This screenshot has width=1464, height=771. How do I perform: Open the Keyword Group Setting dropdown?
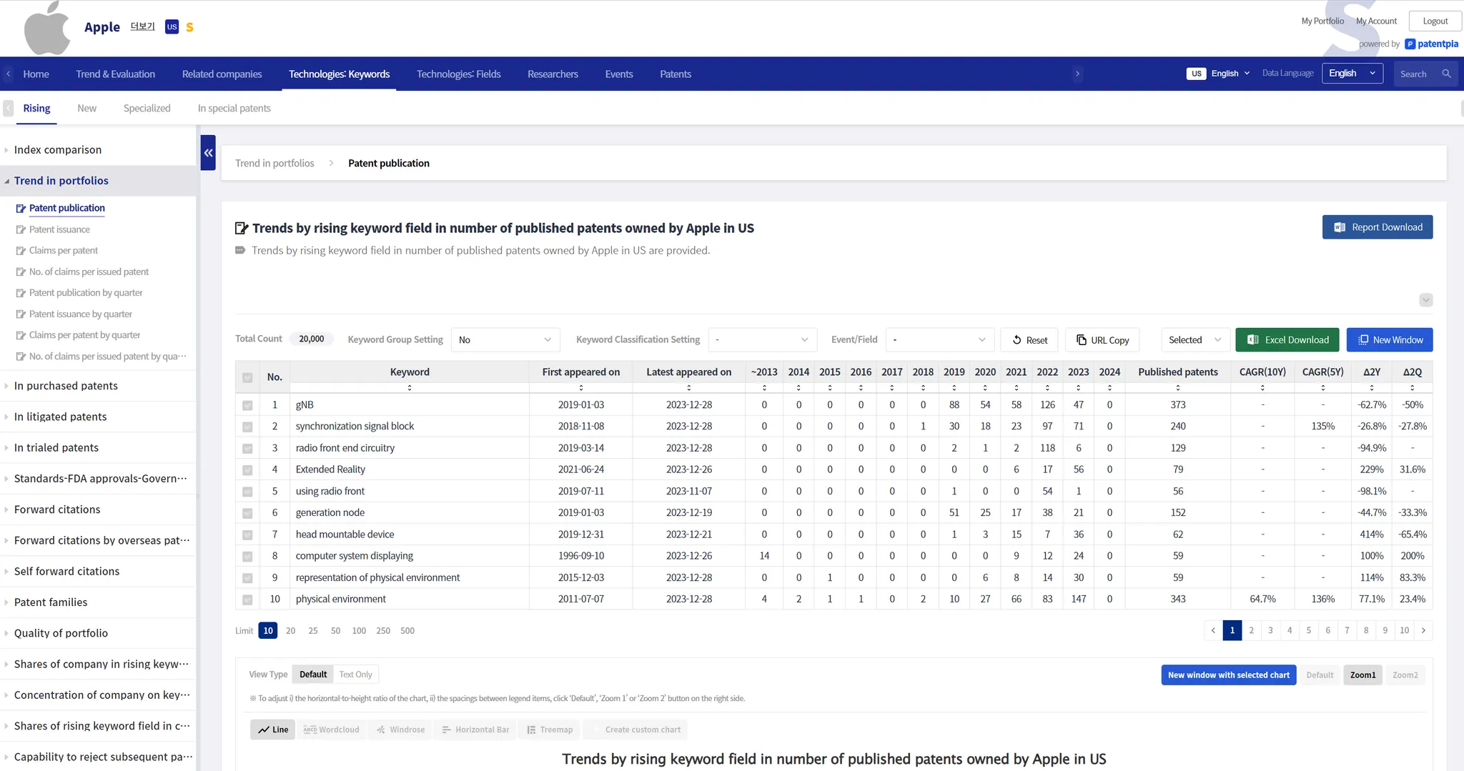[505, 340]
